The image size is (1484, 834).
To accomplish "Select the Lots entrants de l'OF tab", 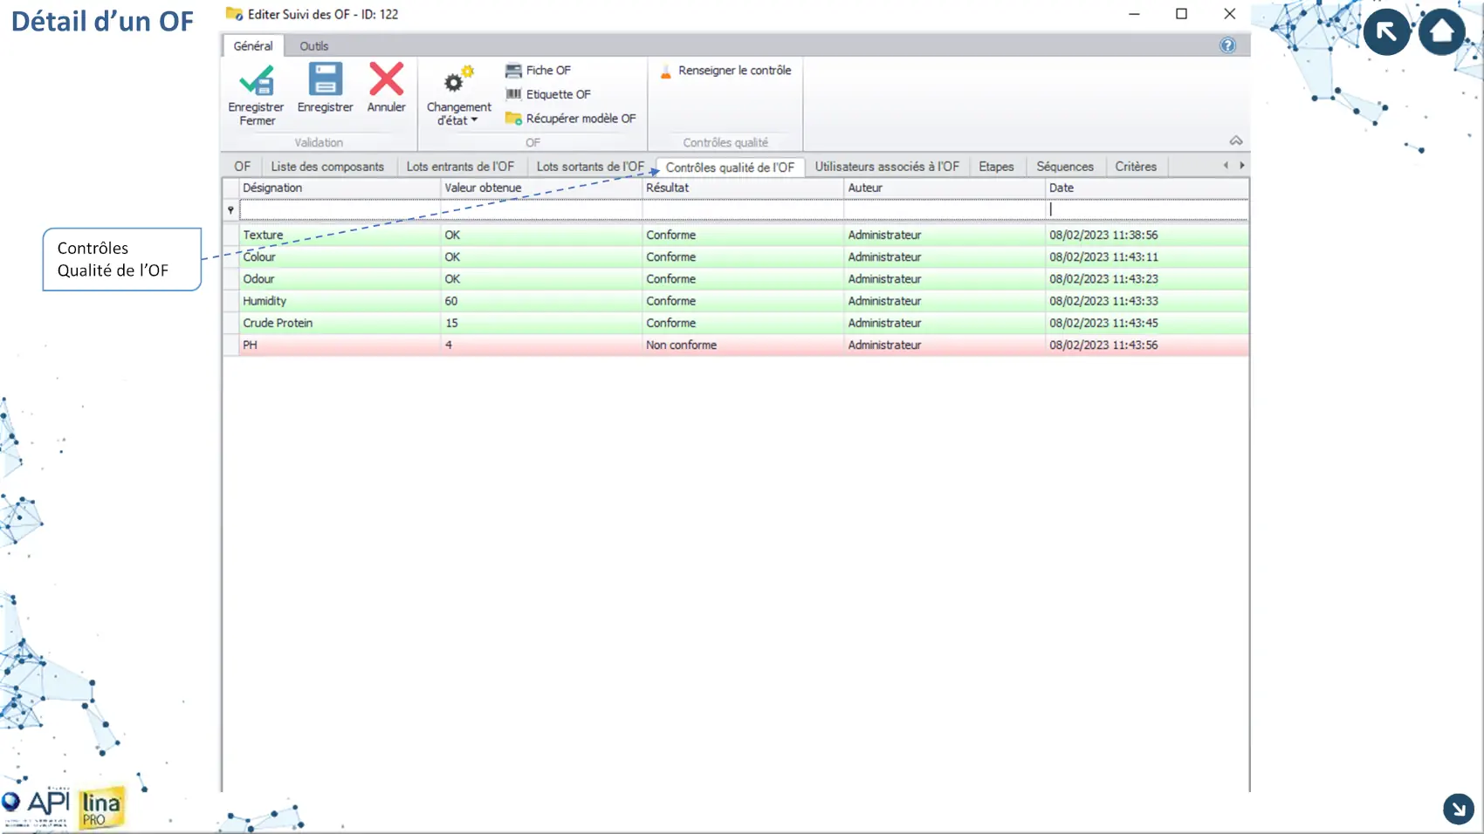I will point(460,167).
